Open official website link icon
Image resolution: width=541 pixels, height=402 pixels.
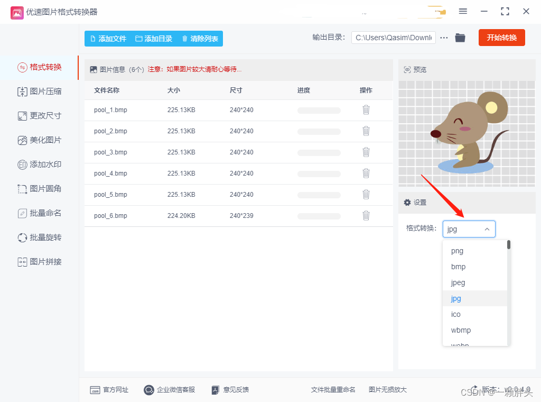point(95,390)
